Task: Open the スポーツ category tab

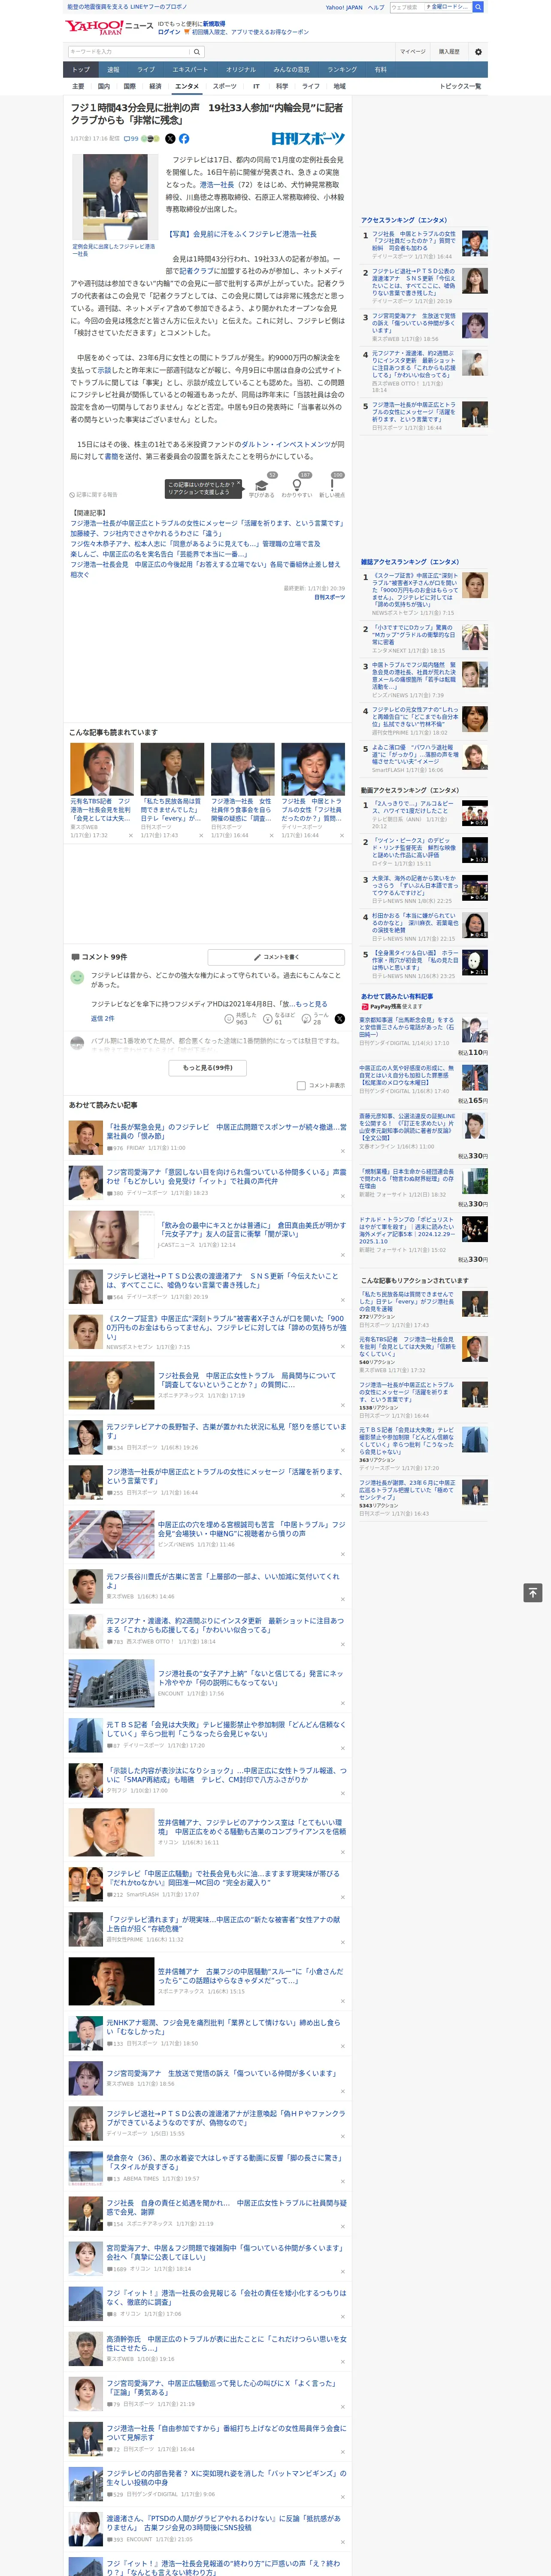Action: (x=225, y=86)
